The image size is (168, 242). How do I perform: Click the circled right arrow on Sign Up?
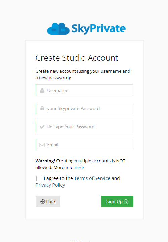pos(126,201)
